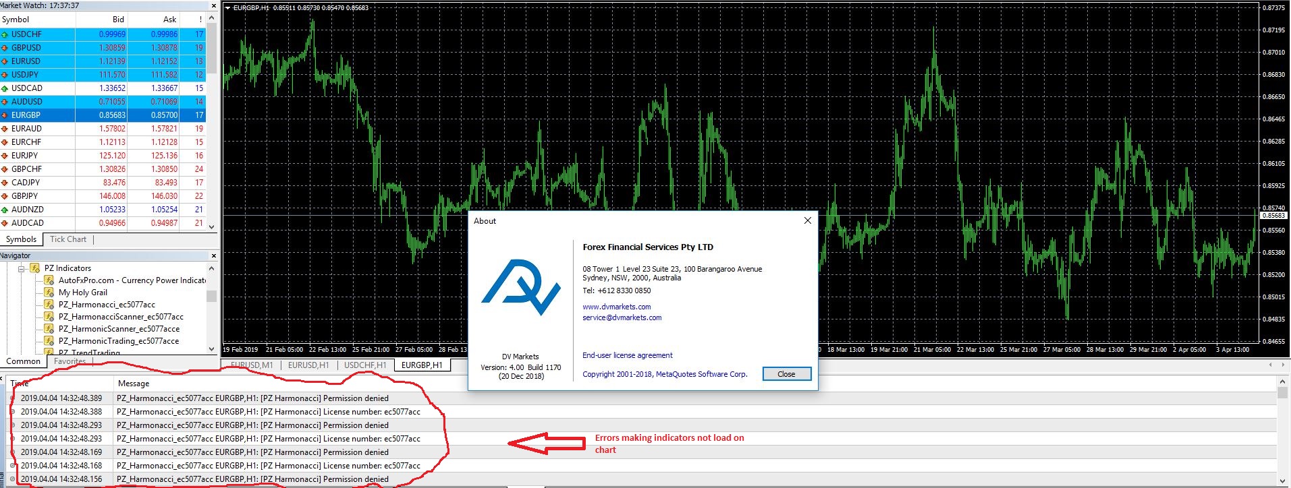Select the AutoFxPro.com Currency Power indicator
The height and width of the screenshot is (488, 1291).
coord(132,280)
